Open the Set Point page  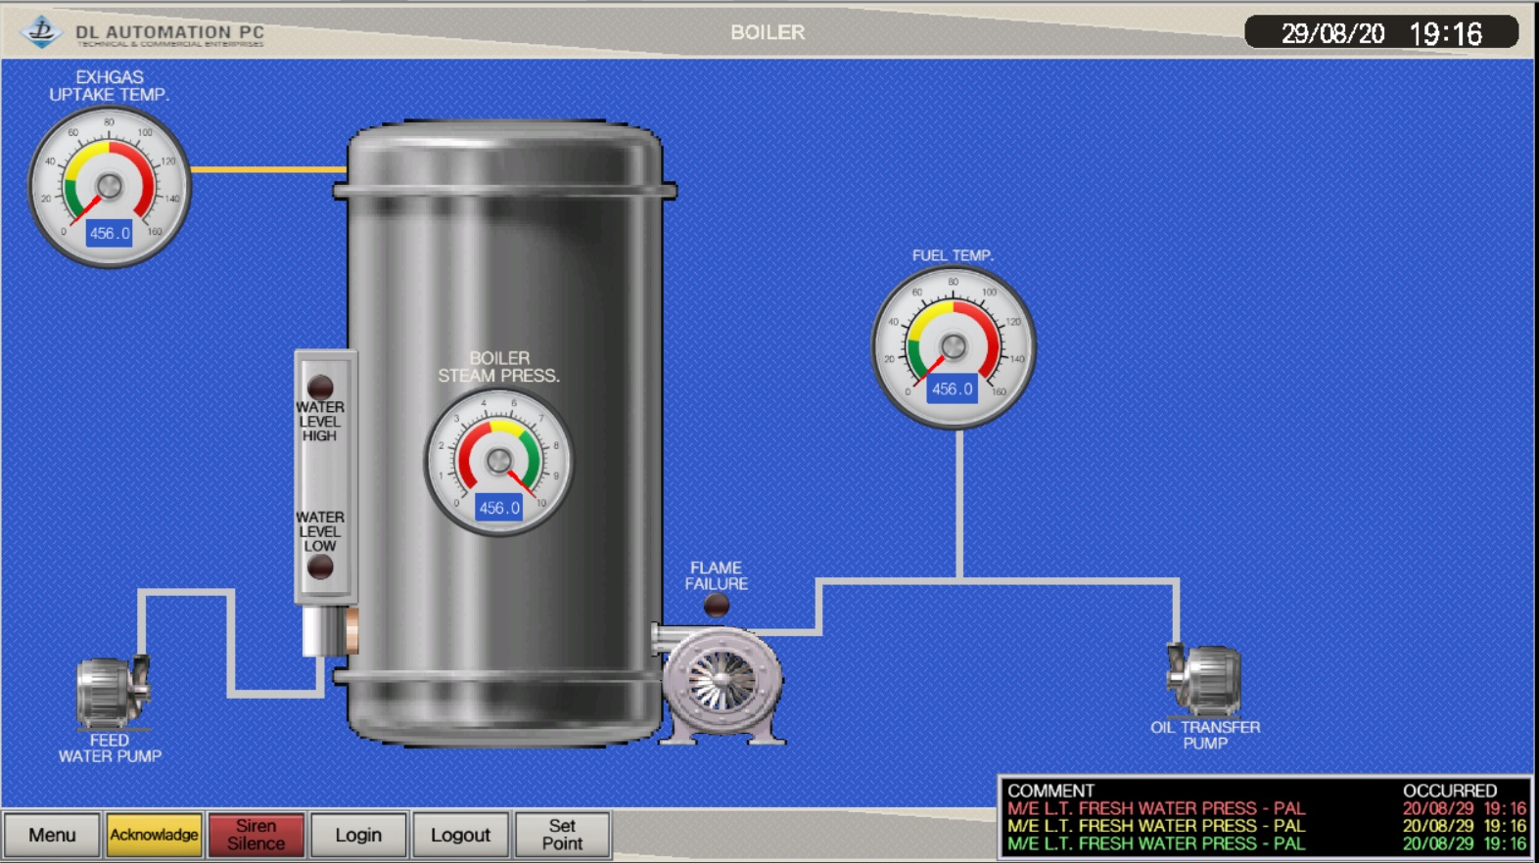click(562, 835)
